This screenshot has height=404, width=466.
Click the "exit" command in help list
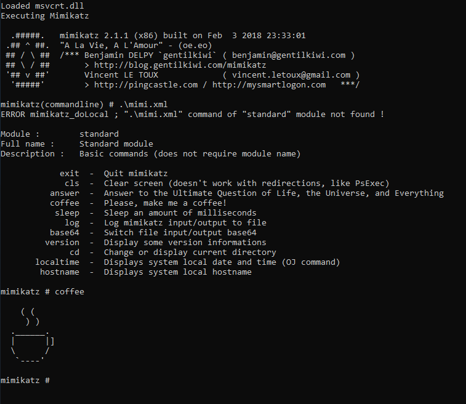tap(70, 173)
